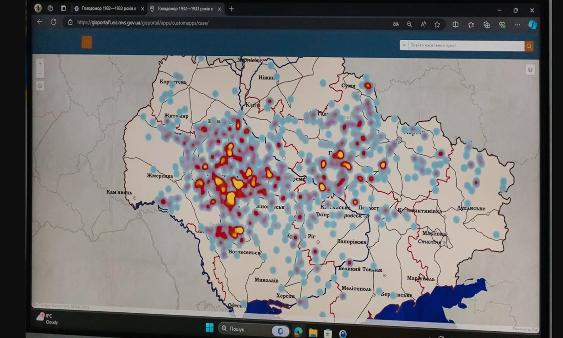Click the 'Знайти населений пункт' search field
The image size is (563, 338).
click(466, 46)
